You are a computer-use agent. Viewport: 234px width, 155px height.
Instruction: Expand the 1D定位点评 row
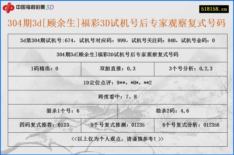(x=117, y=83)
